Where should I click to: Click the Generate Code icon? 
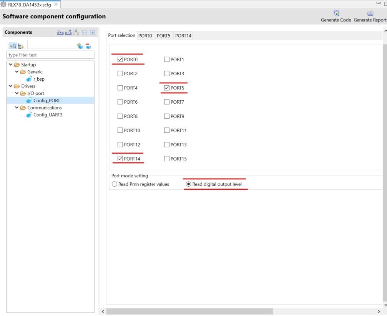[336, 13]
